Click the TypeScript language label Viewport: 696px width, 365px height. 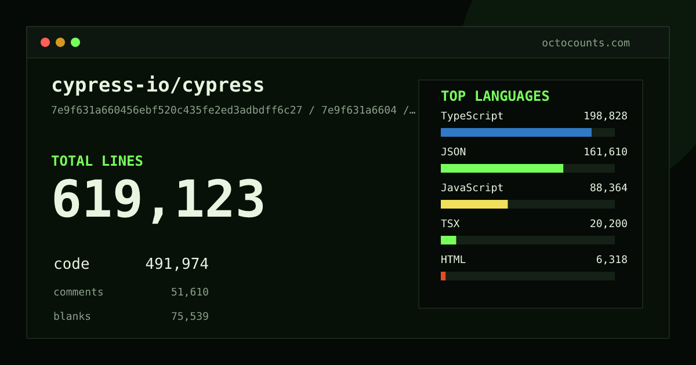[472, 116]
